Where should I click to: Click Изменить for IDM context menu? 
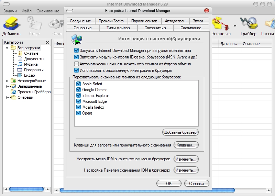pos(186,159)
